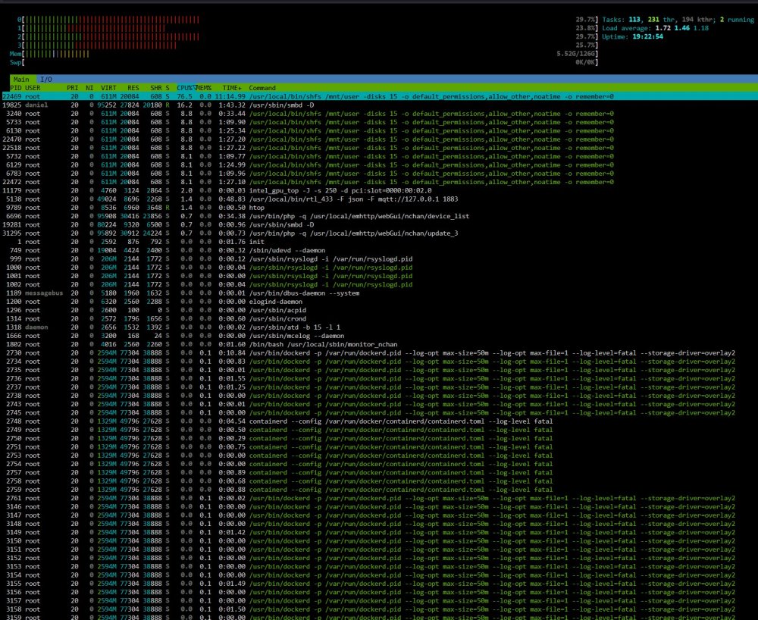Click the 5.52G/126G memory value
This screenshot has width=758, height=620.
coord(577,54)
